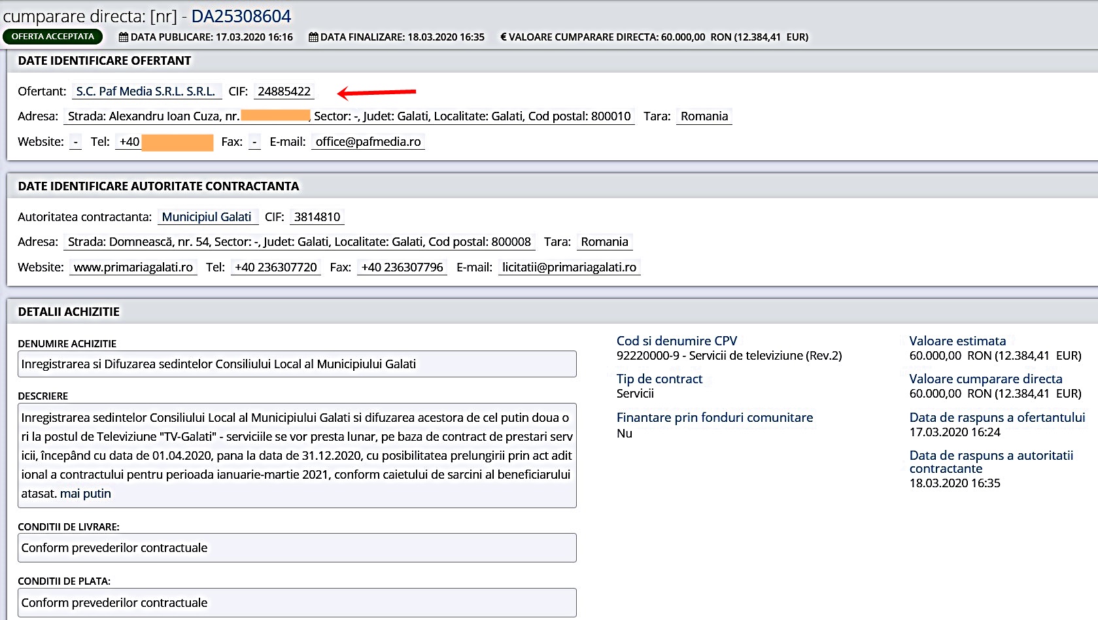Open the Municipiul Galati authority link

[x=207, y=217]
